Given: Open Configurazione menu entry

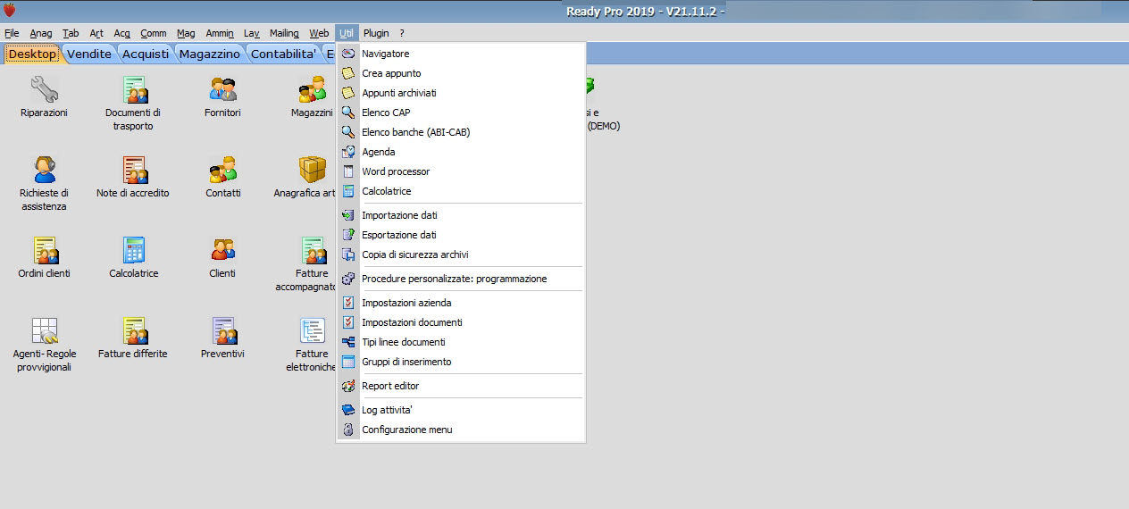Looking at the screenshot, I should pyautogui.click(x=461, y=430).
